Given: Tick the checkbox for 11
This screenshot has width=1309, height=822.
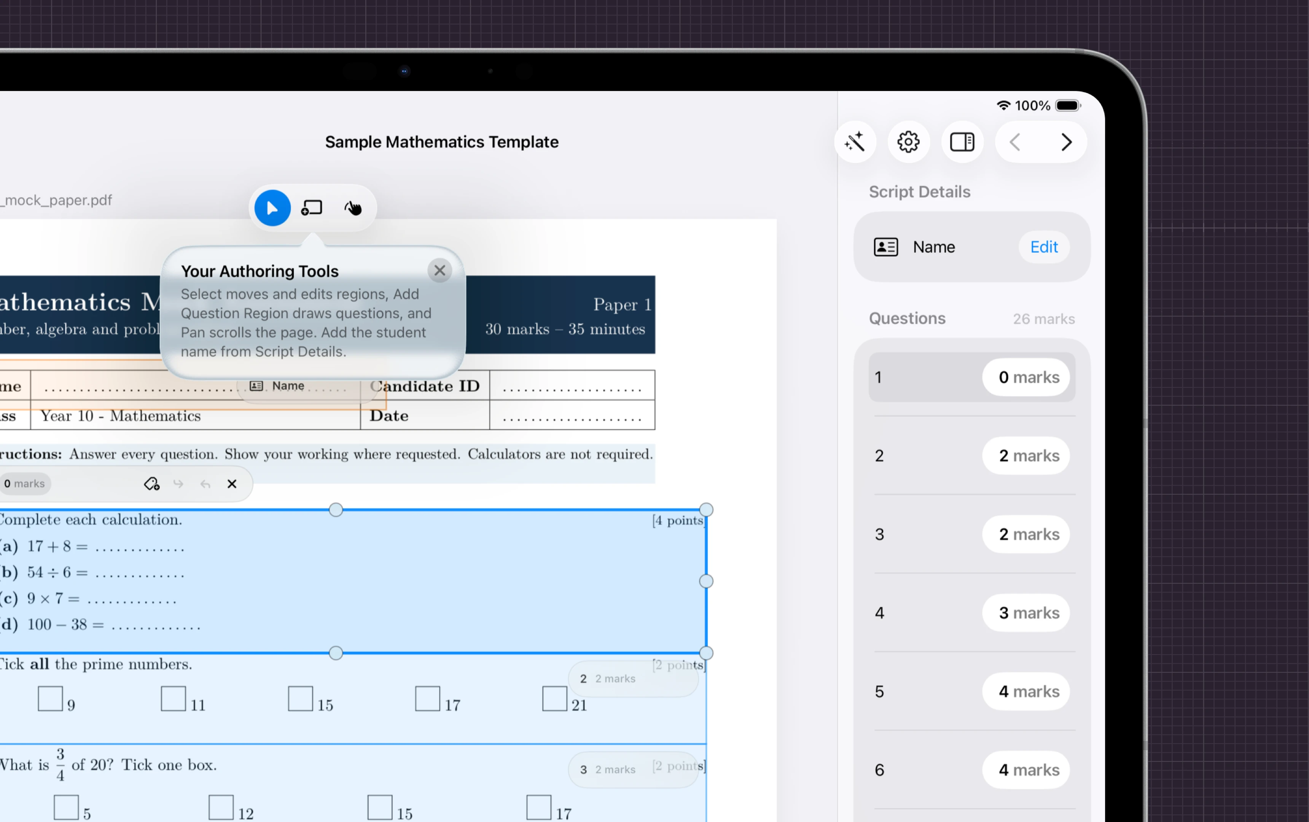Looking at the screenshot, I should (x=174, y=699).
